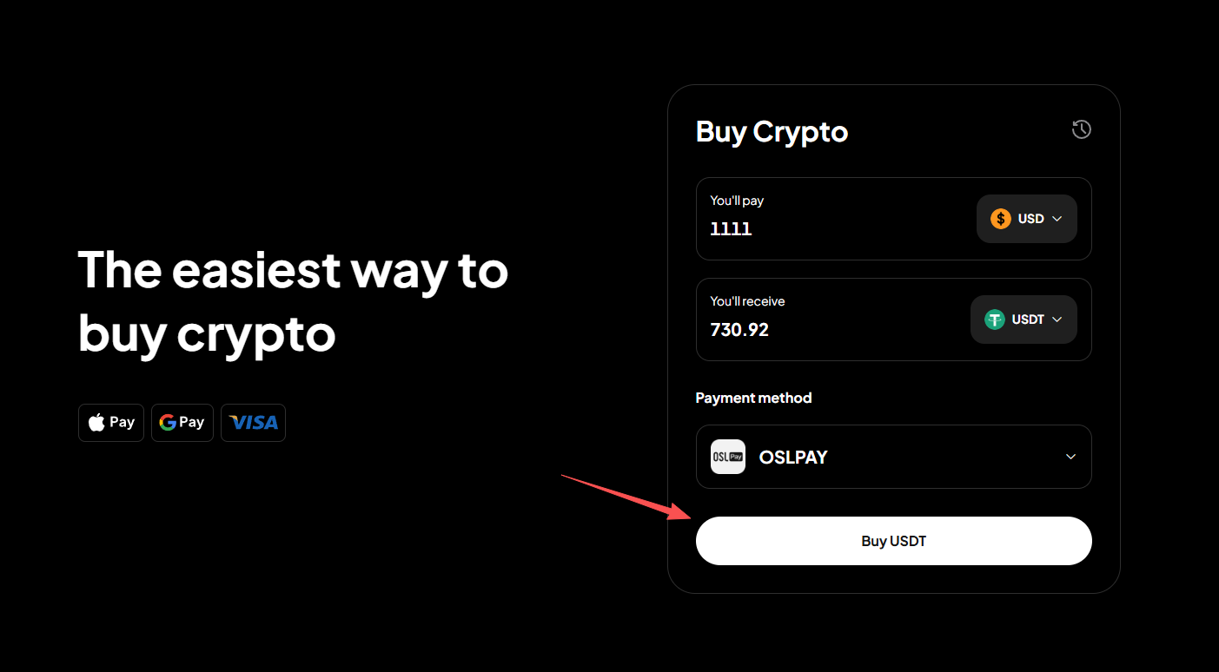Image resolution: width=1219 pixels, height=672 pixels.
Task: Click the Google Pay badge
Action: [x=182, y=423]
